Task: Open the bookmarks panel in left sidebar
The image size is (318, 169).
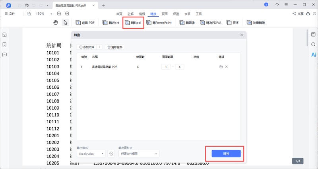Action: (4, 45)
